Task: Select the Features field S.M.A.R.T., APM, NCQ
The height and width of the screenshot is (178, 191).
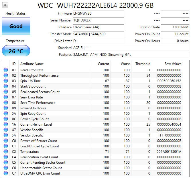Action: pos(131,55)
